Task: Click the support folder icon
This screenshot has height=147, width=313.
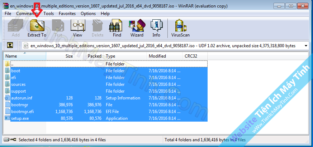Action: coord(8,91)
